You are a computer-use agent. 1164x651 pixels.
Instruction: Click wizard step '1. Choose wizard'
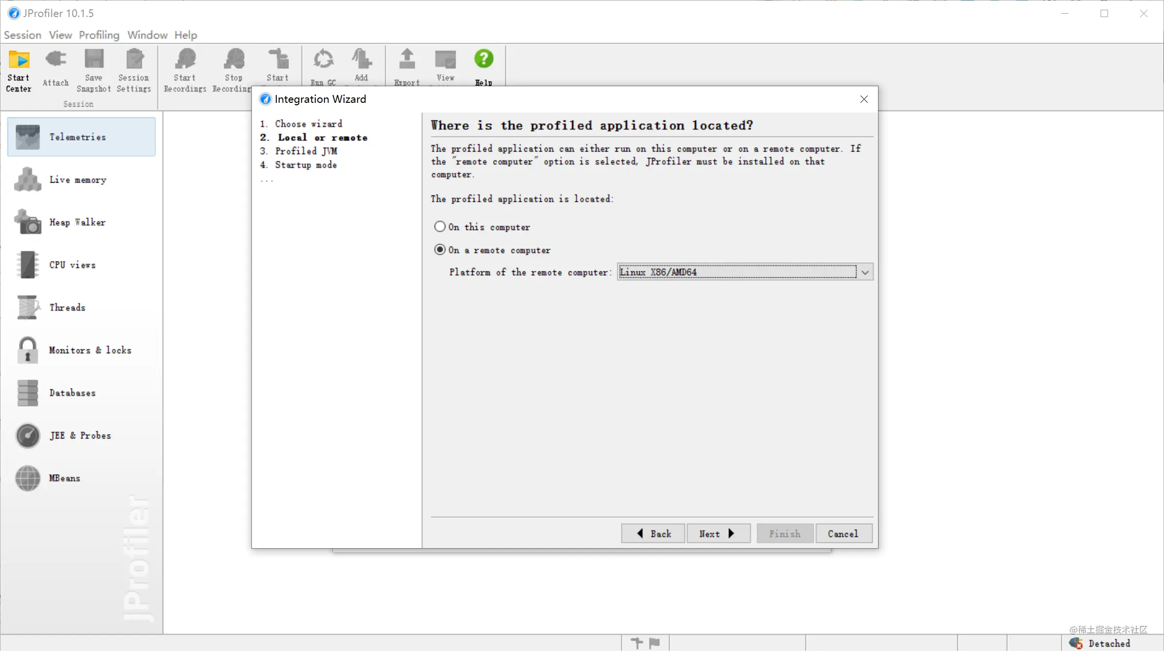pyautogui.click(x=301, y=124)
